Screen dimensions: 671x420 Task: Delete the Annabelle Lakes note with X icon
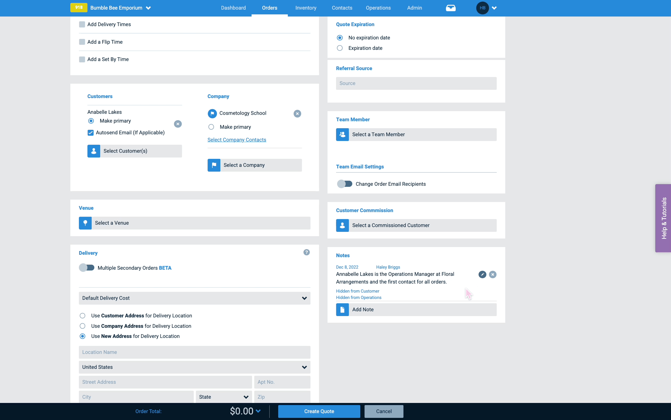click(x=493, y=274)
